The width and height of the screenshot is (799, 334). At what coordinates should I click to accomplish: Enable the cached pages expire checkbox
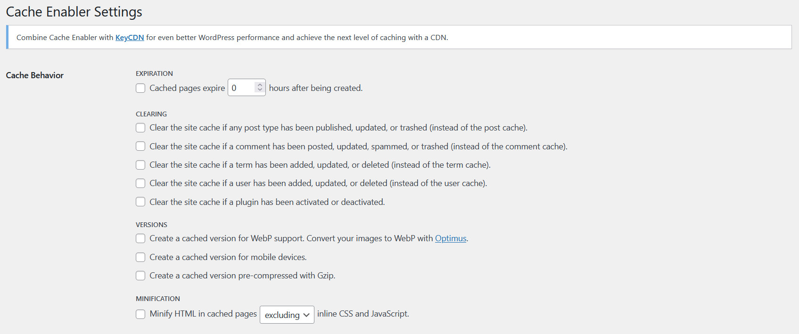(x=140, y=88)
